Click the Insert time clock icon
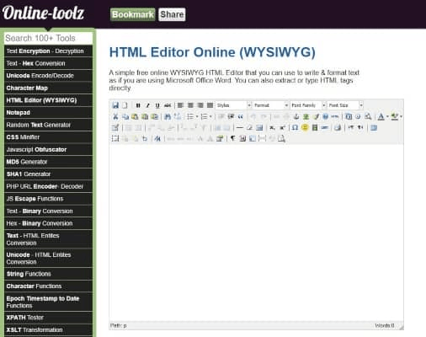Image resolution: width=426 pixels, height=337 pixels. 358,116
